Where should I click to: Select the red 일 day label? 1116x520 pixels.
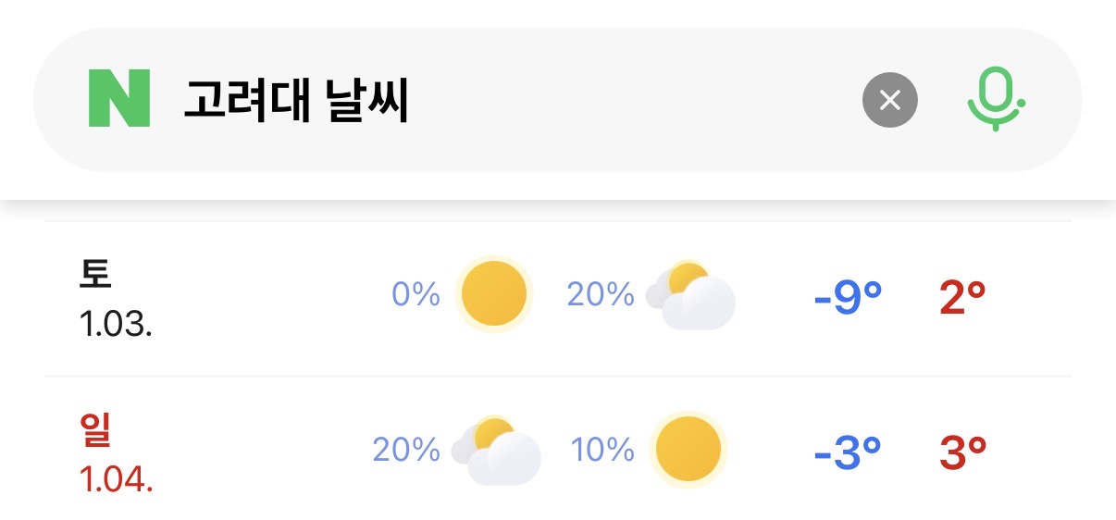pyautogui.click(x=95, y=429)
